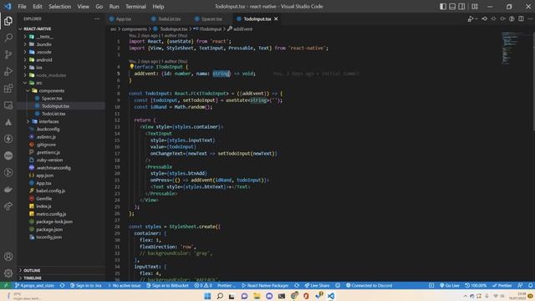Image resolution: width=535 pixels, height=301 pixels.
Task: Open Explorer Views and More Actions ellipsis
Action: (97, 18)
